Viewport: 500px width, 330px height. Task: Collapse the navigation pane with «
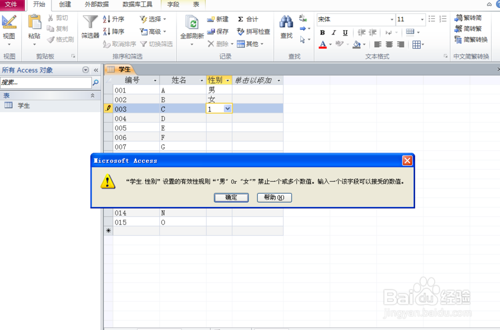click(x=96, y=70)
